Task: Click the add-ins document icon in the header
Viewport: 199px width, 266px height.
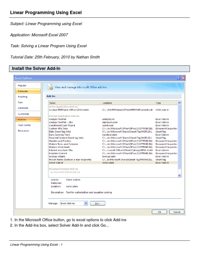Action: point(50,87)
